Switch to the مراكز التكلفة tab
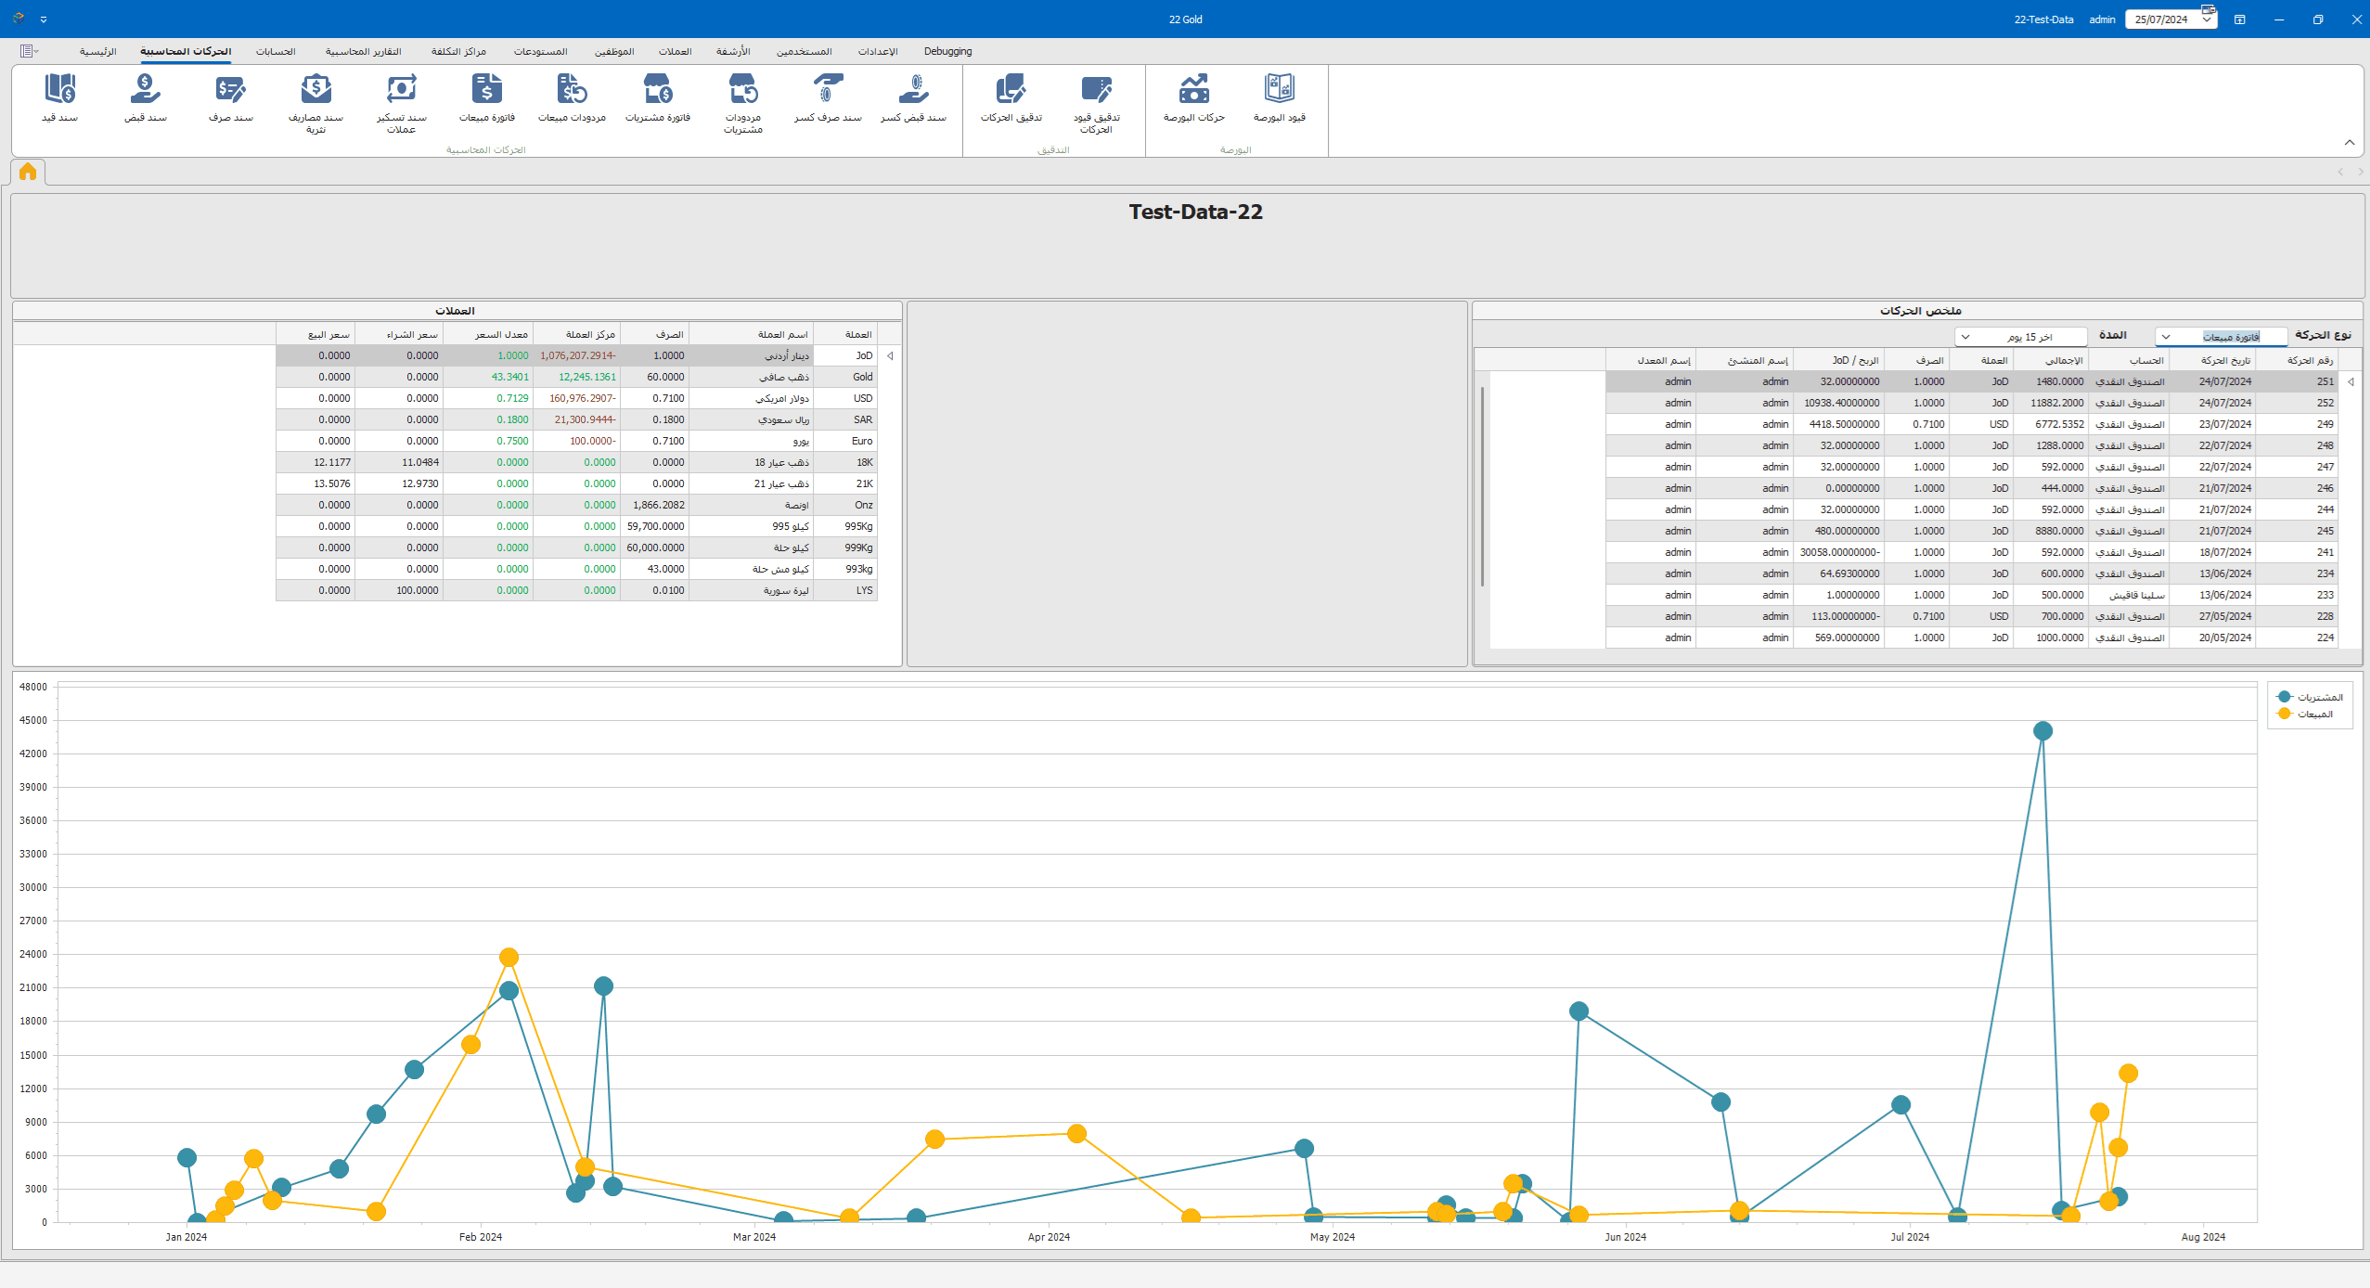 [x=458, y=51]
